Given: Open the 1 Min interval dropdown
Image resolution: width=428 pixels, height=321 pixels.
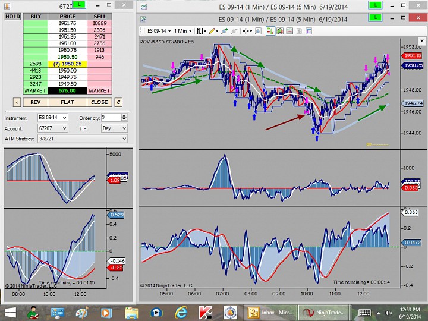Looking at the screenshot, I should pos(182,31).
